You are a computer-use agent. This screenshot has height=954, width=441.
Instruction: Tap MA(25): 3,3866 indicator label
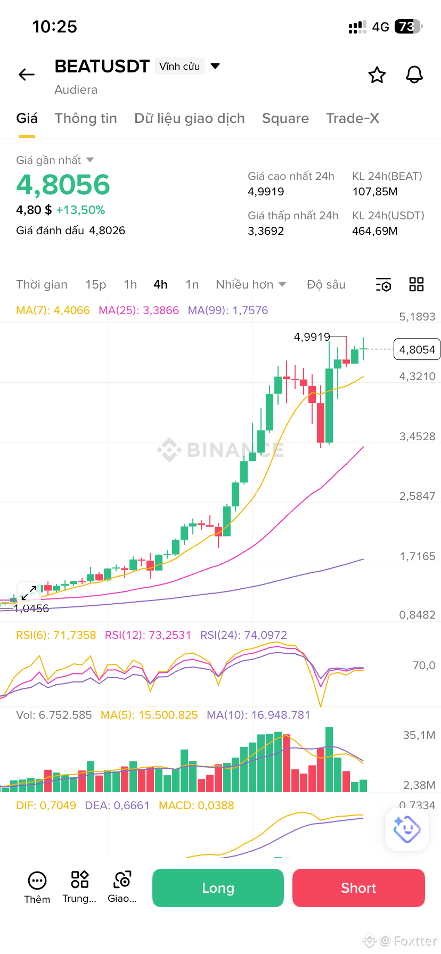click(x=139, y=310)
